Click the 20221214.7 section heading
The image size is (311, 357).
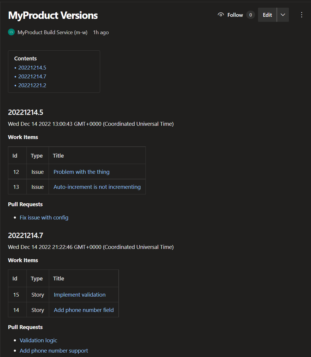coord(26,236)
